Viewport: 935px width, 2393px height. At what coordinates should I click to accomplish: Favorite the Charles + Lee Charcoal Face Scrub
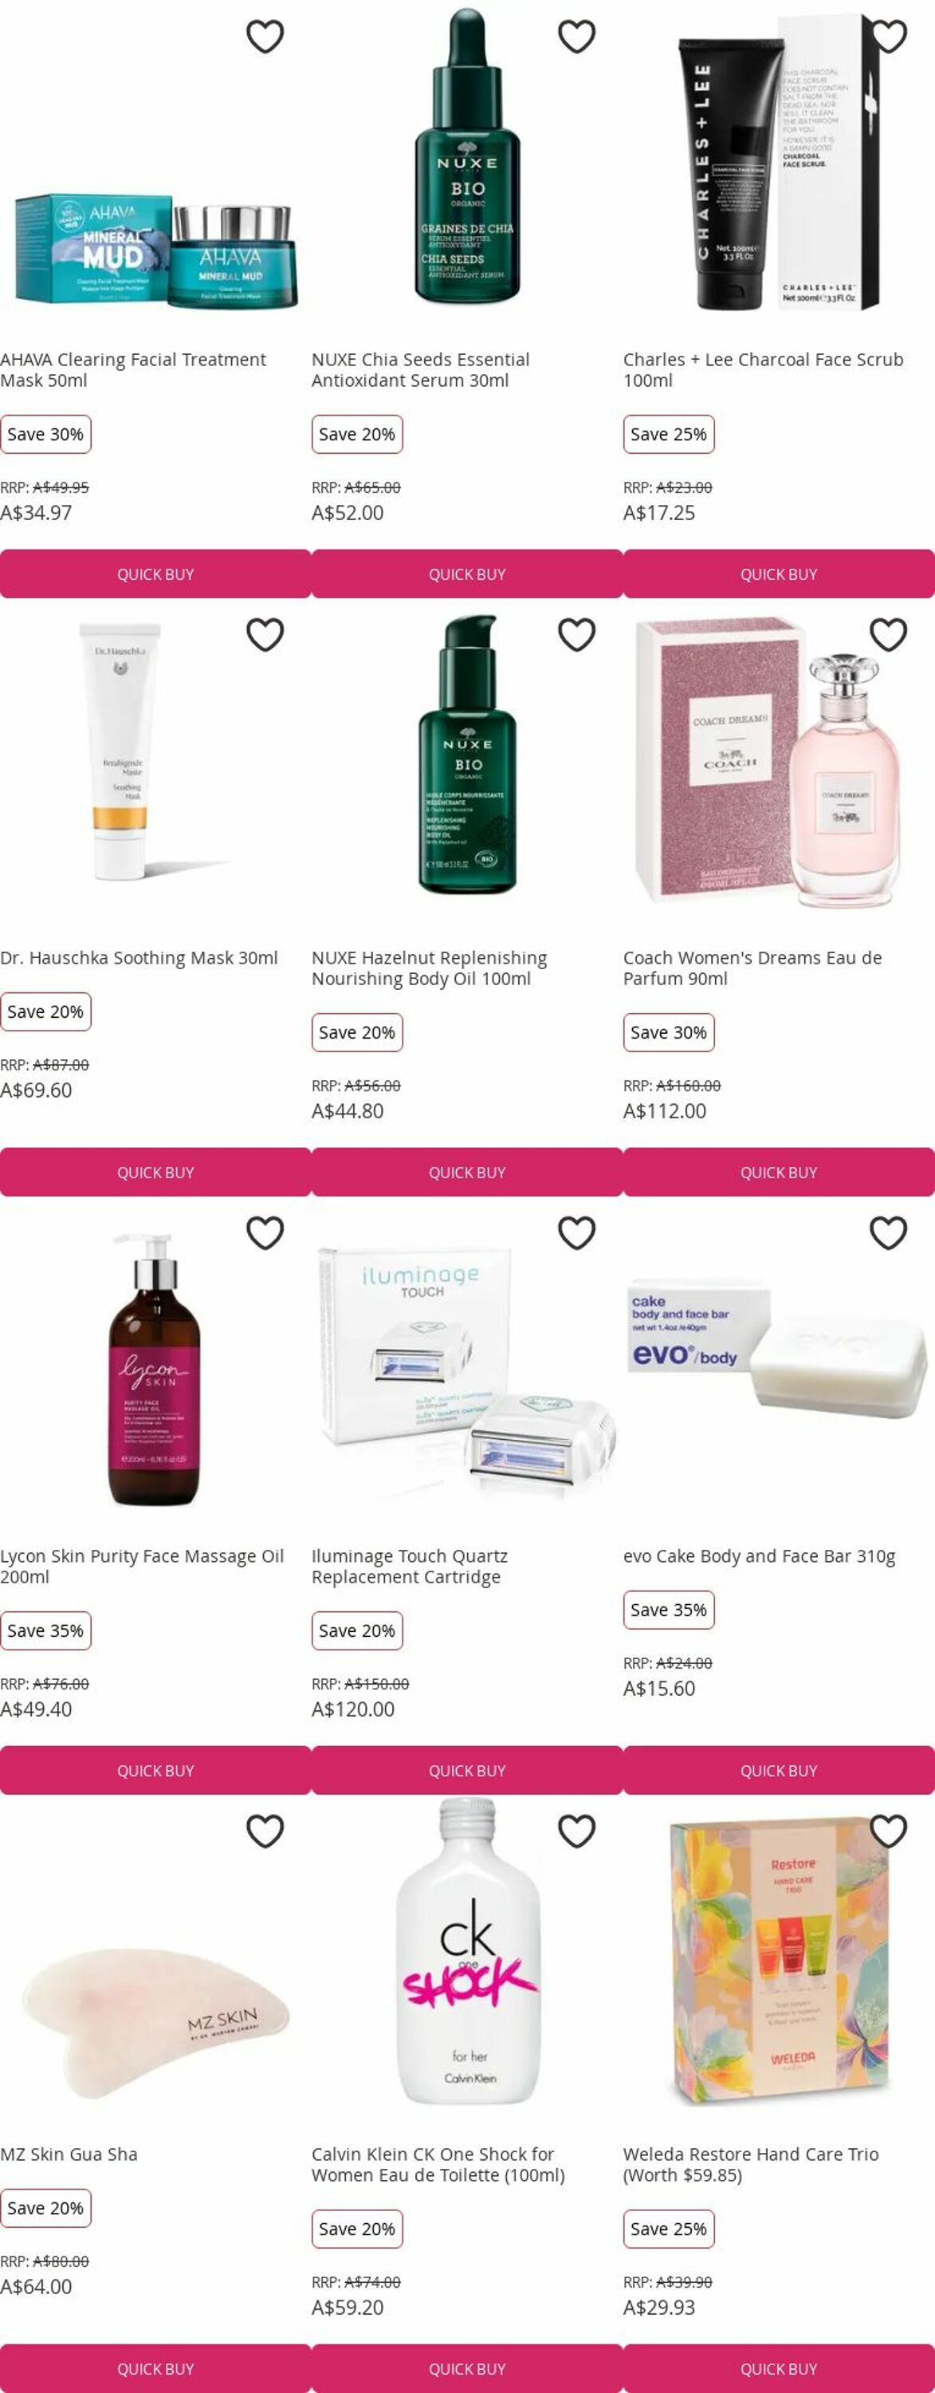click(889, 37)
